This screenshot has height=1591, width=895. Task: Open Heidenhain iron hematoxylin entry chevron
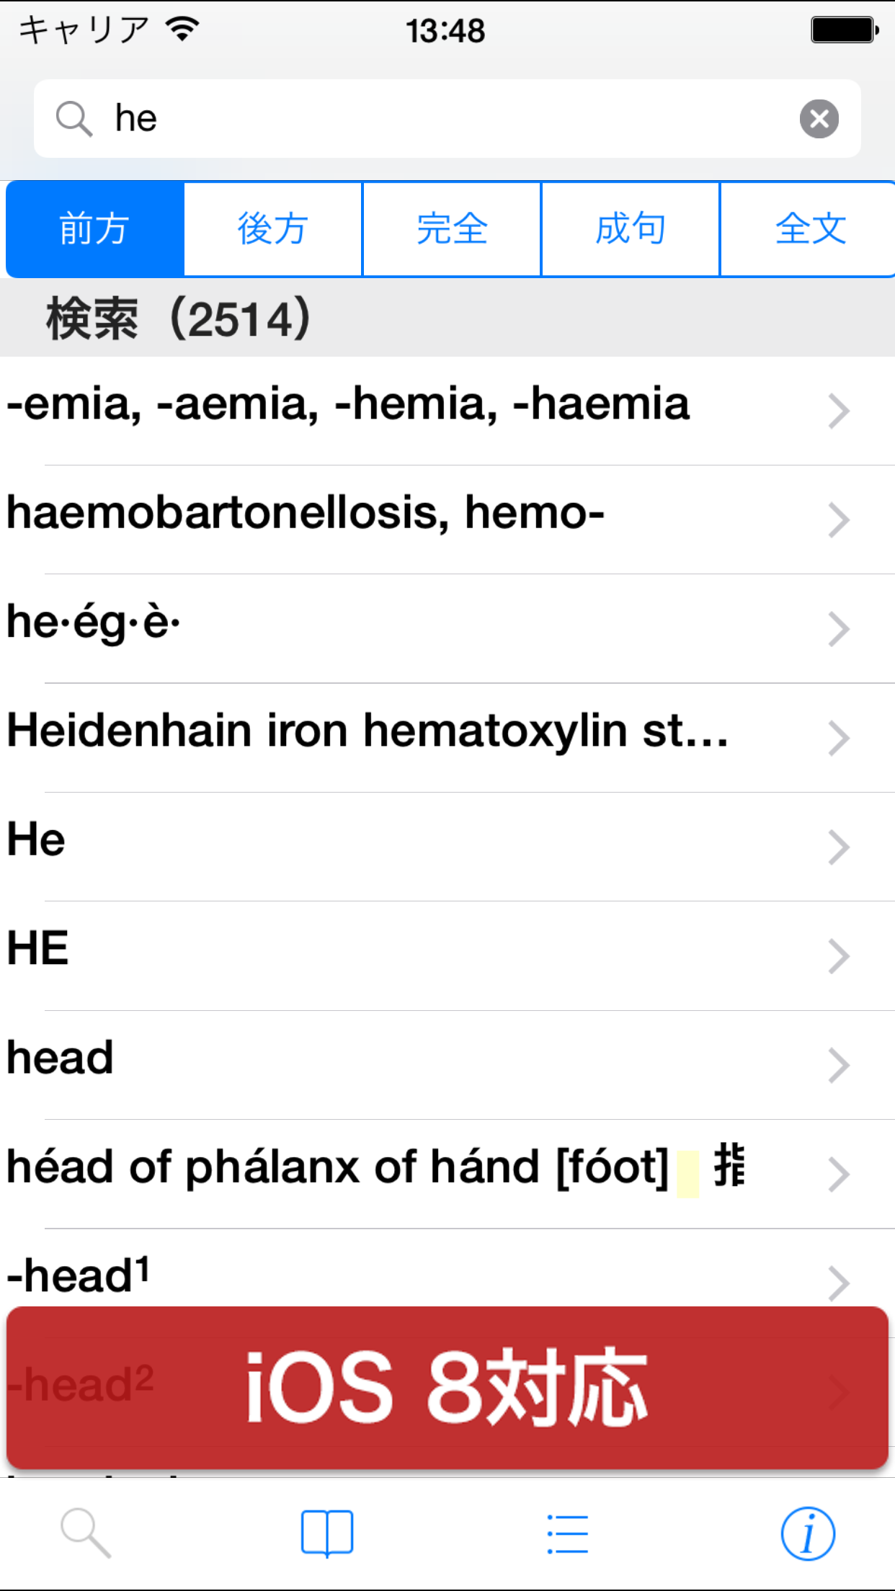(838, 738)
